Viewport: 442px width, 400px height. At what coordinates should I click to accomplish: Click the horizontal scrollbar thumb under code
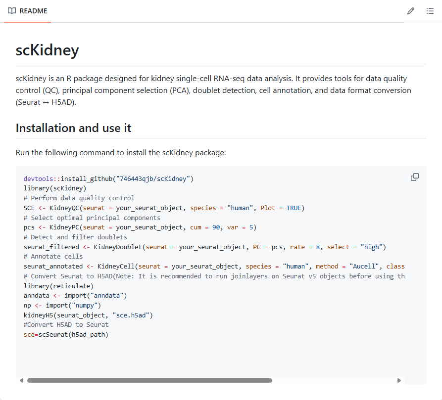pos(149,380)
